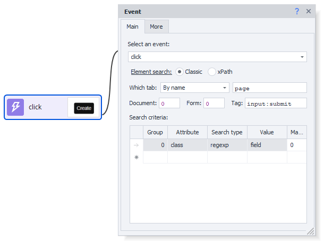This screenshot has height=241, width=324.
Task: Click the Document number input field
Action: (169, 104)
